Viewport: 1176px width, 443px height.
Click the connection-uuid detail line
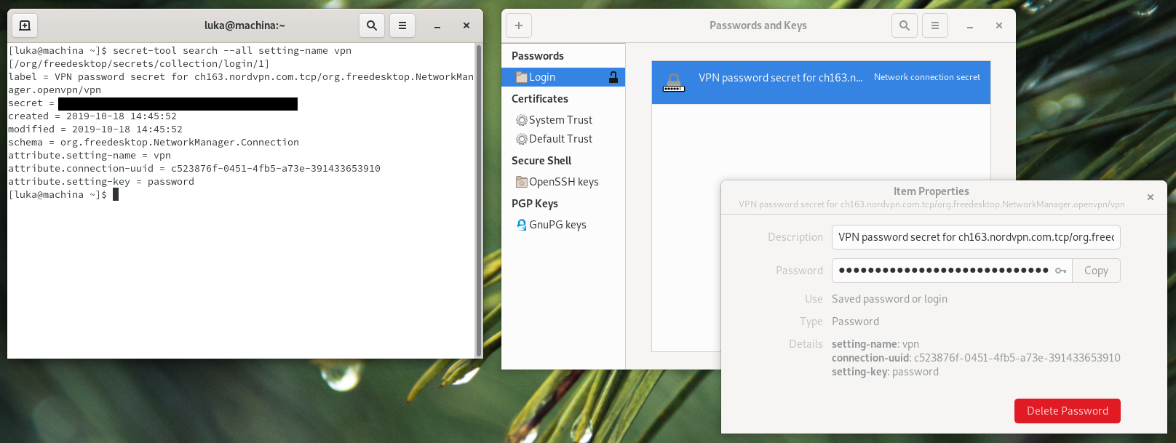click(x=976, y=358)
